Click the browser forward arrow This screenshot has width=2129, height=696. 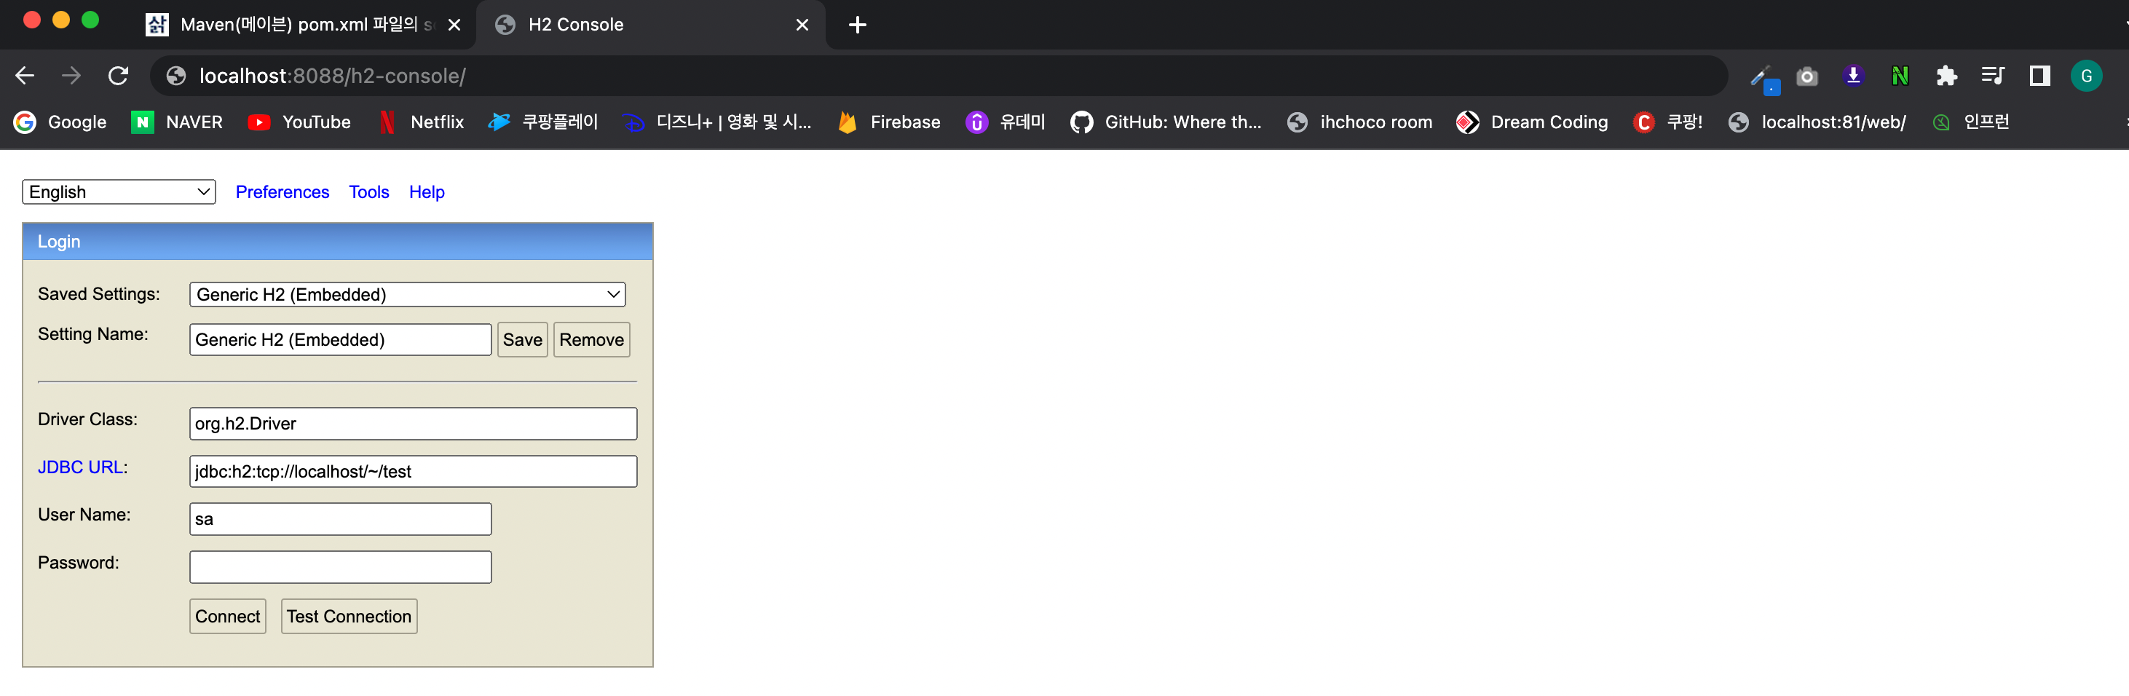(71, 76)
